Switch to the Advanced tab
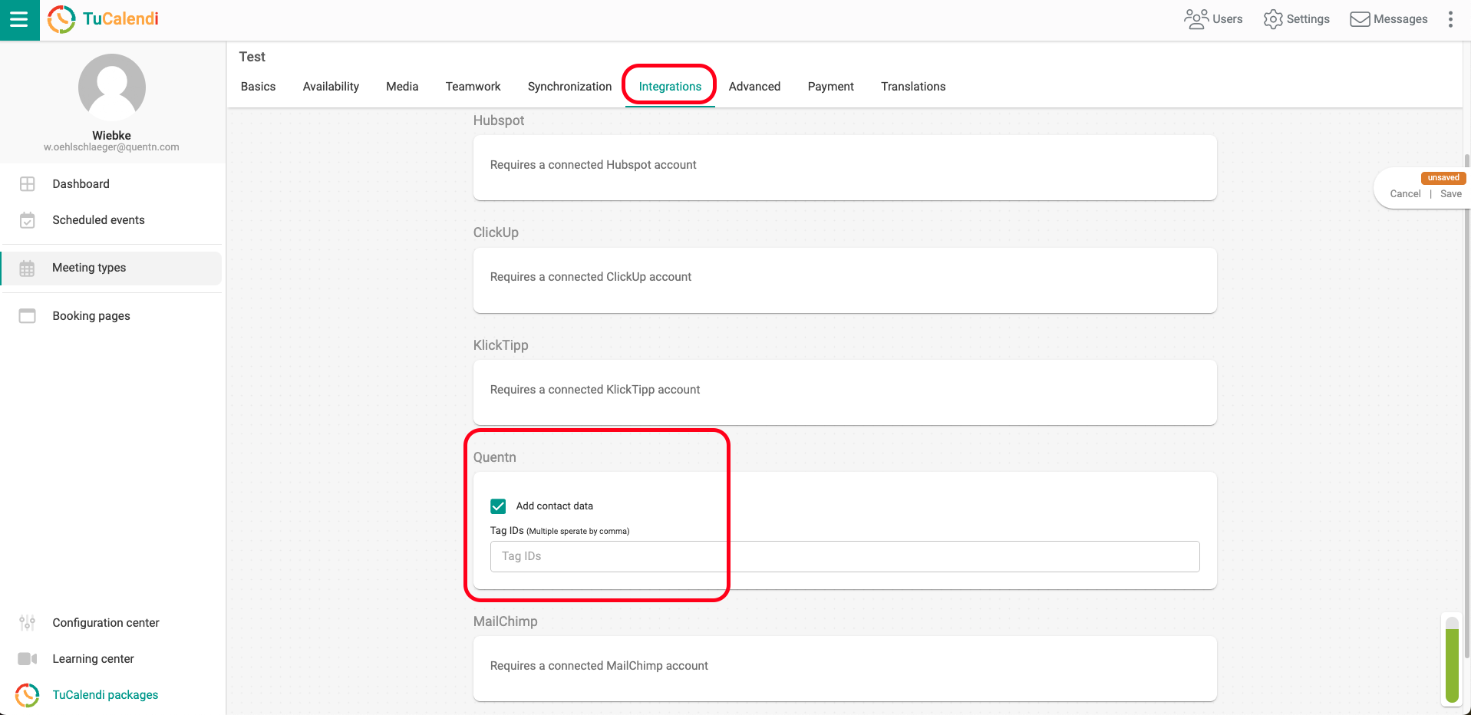 pyautogui.click(x=754, y=87)
